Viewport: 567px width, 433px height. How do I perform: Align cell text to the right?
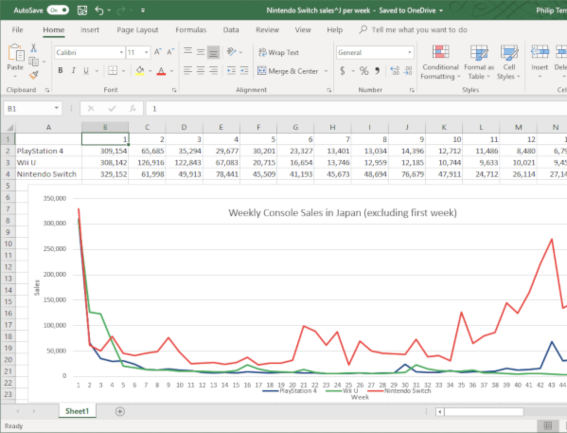click(213, 70)
